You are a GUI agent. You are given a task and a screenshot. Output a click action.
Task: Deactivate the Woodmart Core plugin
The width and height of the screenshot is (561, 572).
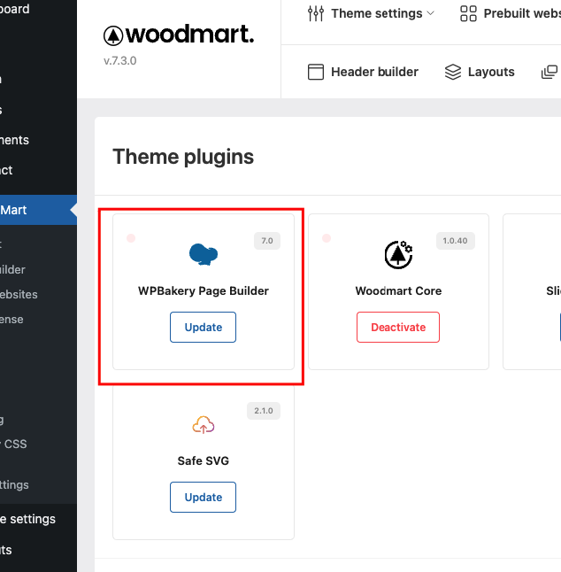398,328
